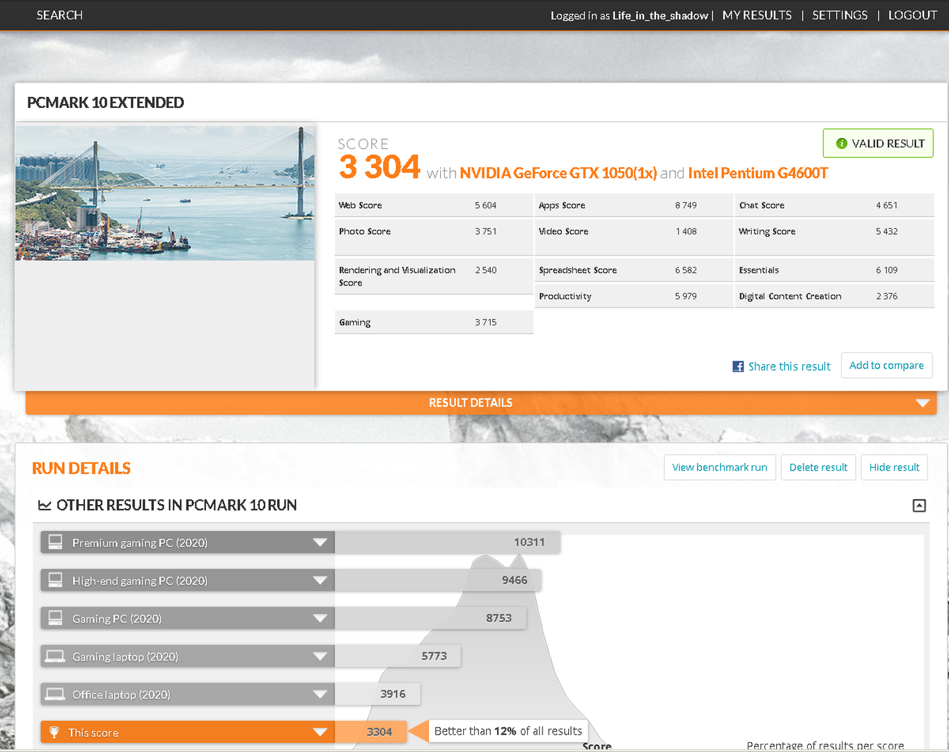949x752 pixels.
Task: Click the valid result info icon
Action: tap(841, 143)
